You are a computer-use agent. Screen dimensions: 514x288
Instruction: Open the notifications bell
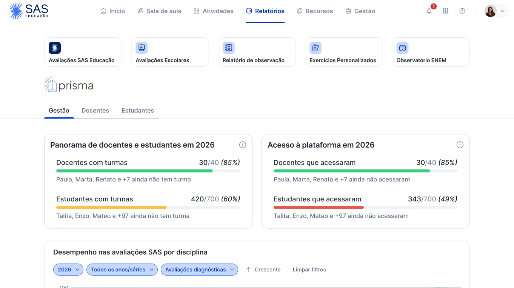tap(429, 11)
